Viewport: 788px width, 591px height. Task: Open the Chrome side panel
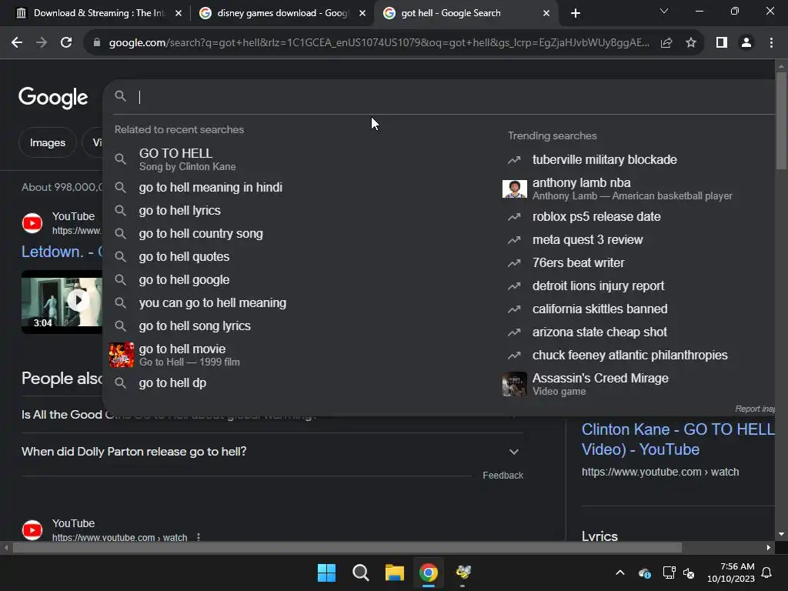(x=722, y=43)
